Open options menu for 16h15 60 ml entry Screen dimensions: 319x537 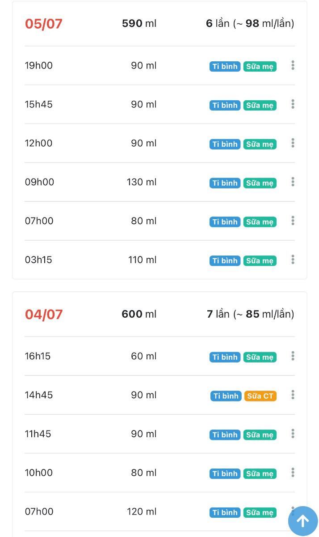tap(293, 356)
